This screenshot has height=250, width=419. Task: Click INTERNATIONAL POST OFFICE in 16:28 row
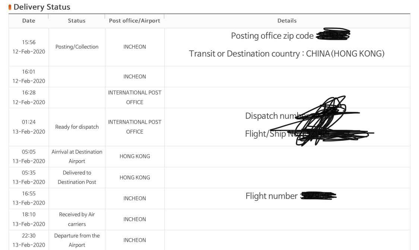(135, 97)
